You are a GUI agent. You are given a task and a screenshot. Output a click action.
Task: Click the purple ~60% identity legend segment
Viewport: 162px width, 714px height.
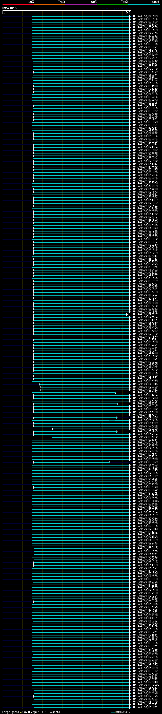(81, 5)
